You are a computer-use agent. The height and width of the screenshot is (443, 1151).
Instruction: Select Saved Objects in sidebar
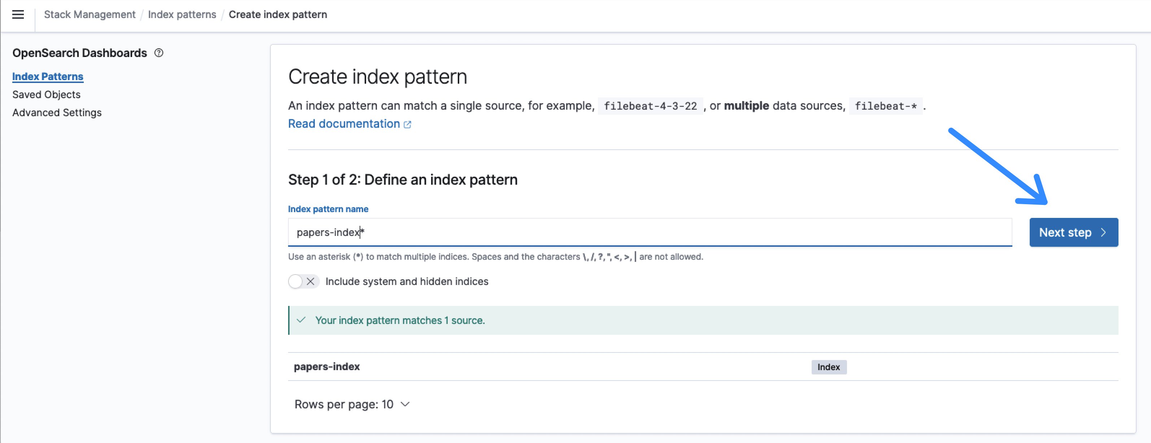(x=45, y=95)
